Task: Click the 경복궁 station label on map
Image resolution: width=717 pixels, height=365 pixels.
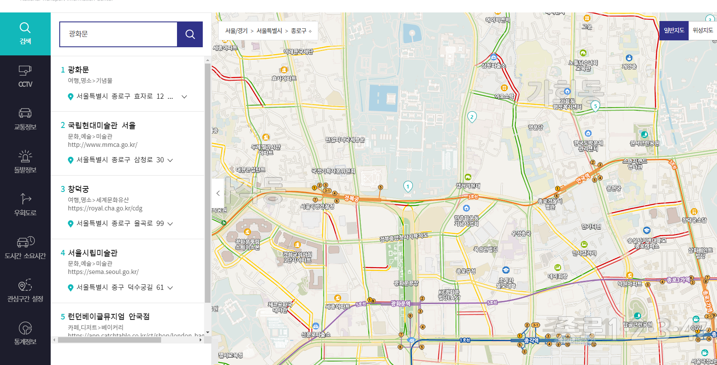Action: 351,198
